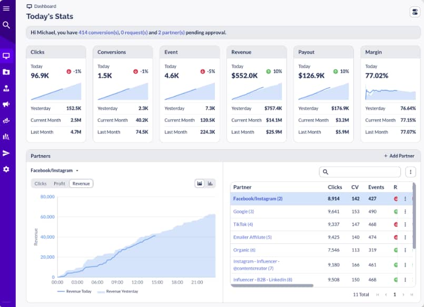Switch to the Clicks chart tab
Image resolution: width=424 pixels, height=307 pixels.
click(40, 183)
